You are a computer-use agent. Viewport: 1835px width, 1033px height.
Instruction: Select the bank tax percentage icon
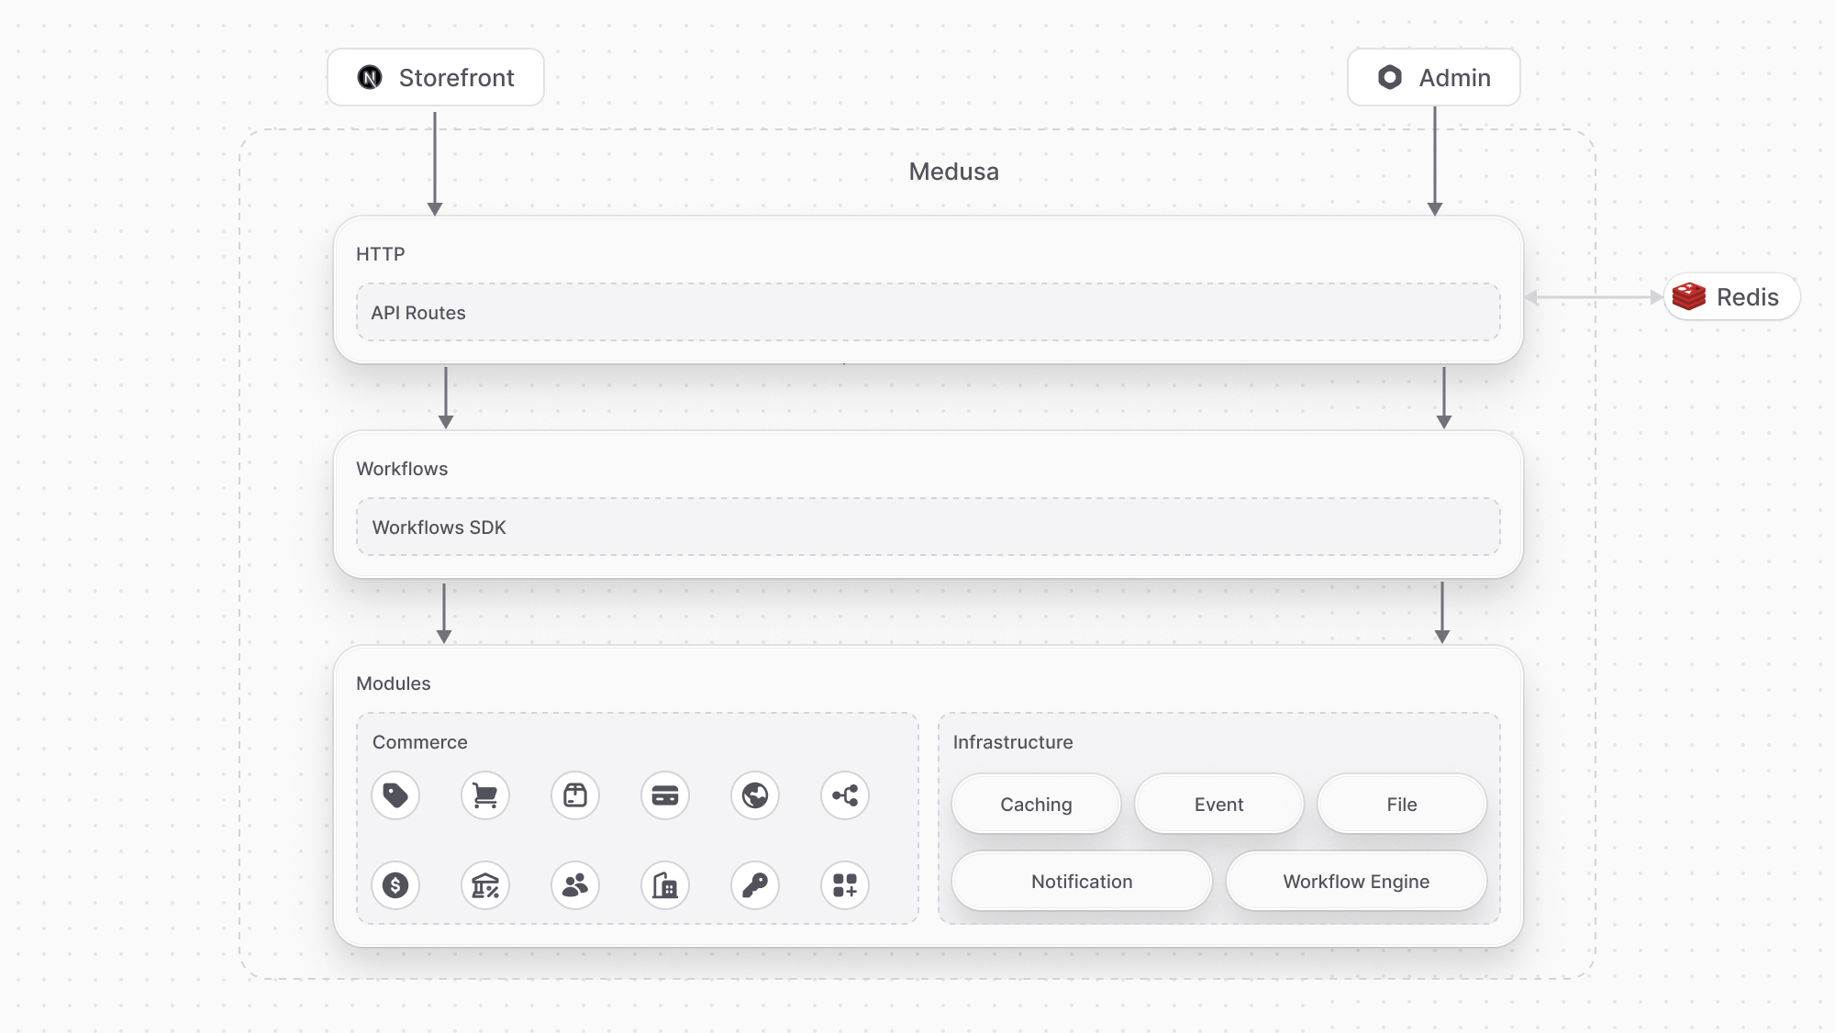(x=485, y=884)
